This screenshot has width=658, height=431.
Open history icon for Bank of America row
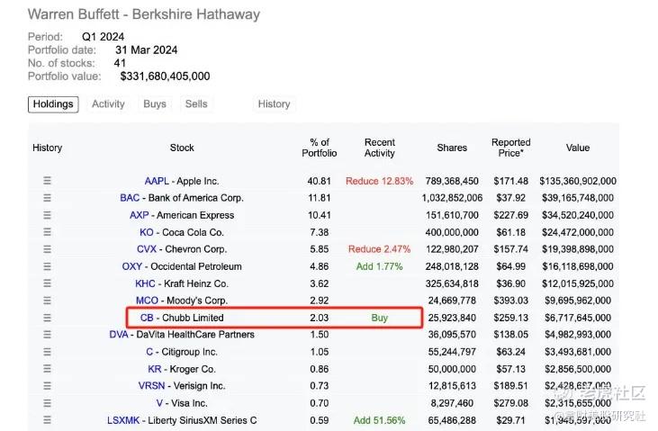coord(47,198)
